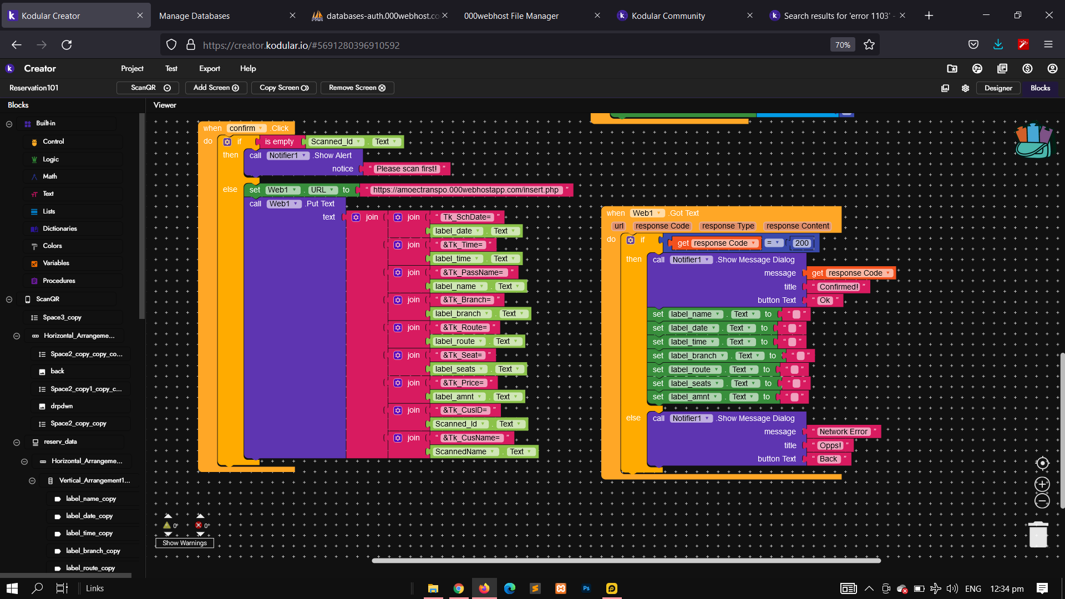Select the Colors block category
Image resolution: width=1065 pixels, height=599 pixels.
52,246
